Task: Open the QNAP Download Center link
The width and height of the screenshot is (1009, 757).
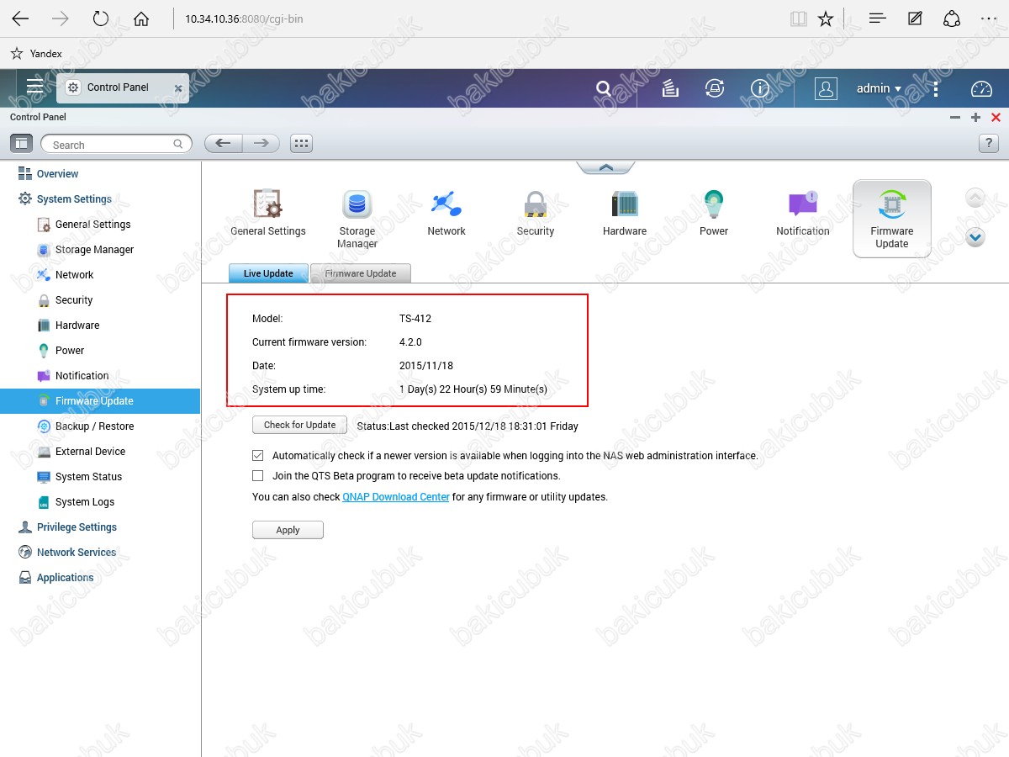Action: (x=396, y=497)
